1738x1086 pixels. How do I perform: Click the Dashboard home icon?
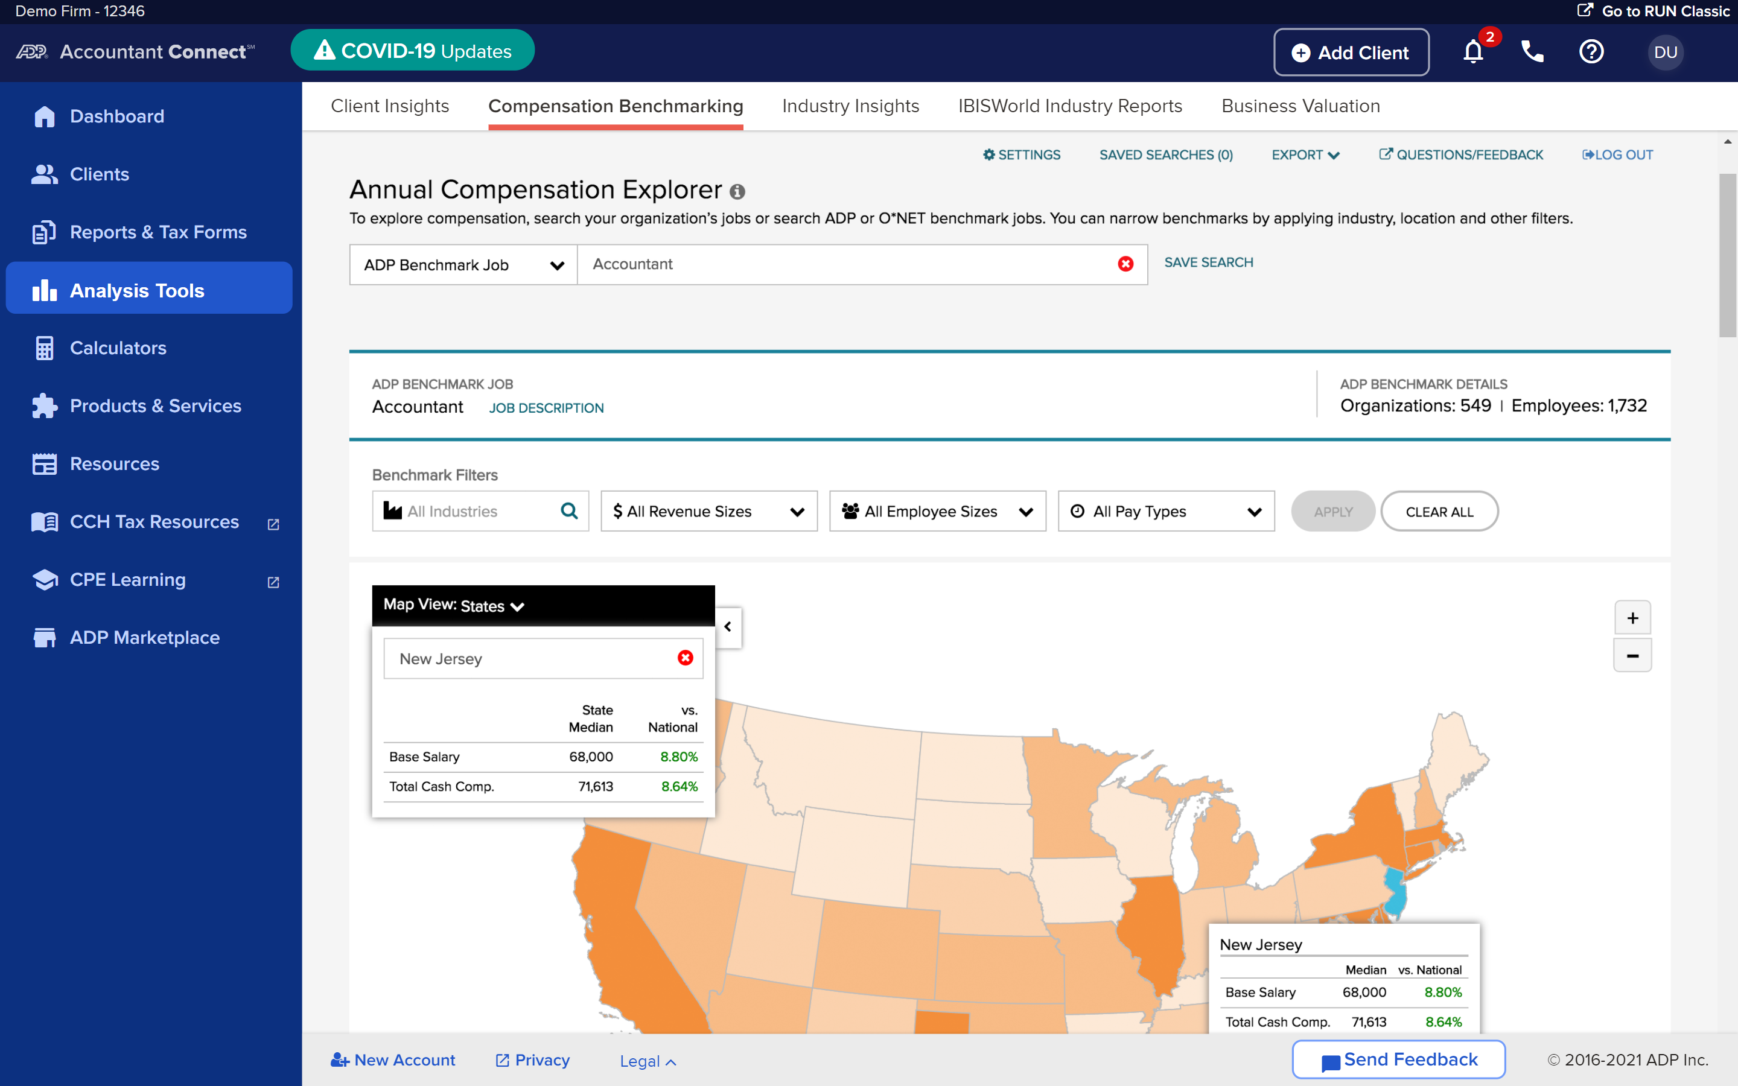[x=45, y=116]
